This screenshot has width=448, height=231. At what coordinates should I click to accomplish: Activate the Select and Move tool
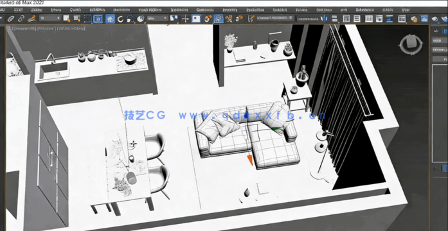pyautogui.click(x=110, y=19)
